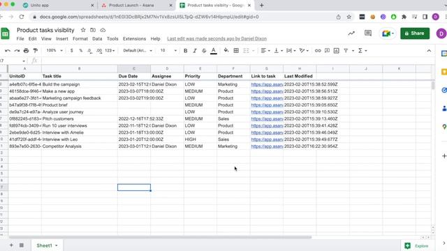Bookmark this page with star icon
Screen dimensions: 447x251
pos(349,17)
